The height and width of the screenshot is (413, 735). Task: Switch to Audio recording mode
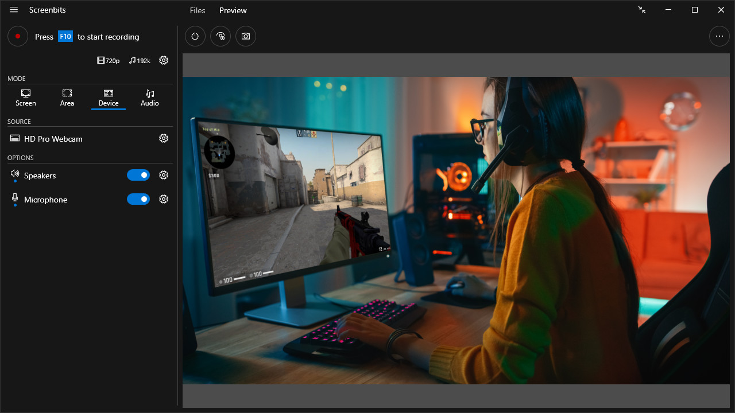[150, 98]
